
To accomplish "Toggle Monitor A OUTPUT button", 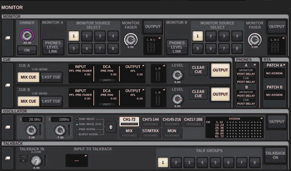I will pos(153,27).
